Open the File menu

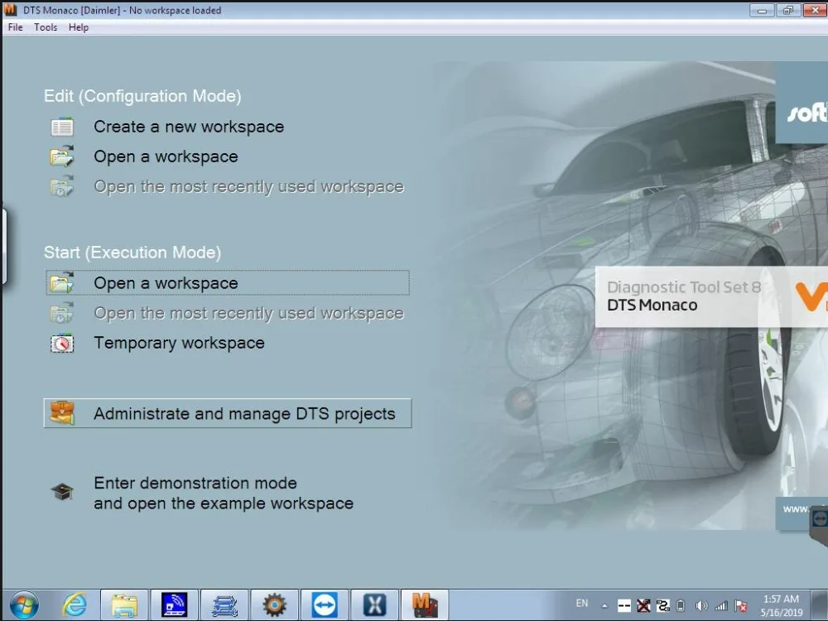pos(15,27)
